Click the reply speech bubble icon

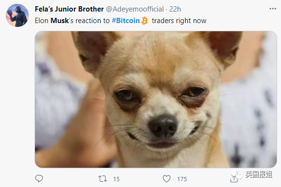click(39, 179)
